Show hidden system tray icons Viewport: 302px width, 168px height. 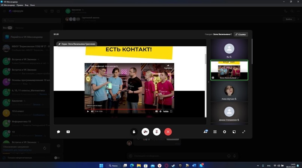tap(258, 165)
